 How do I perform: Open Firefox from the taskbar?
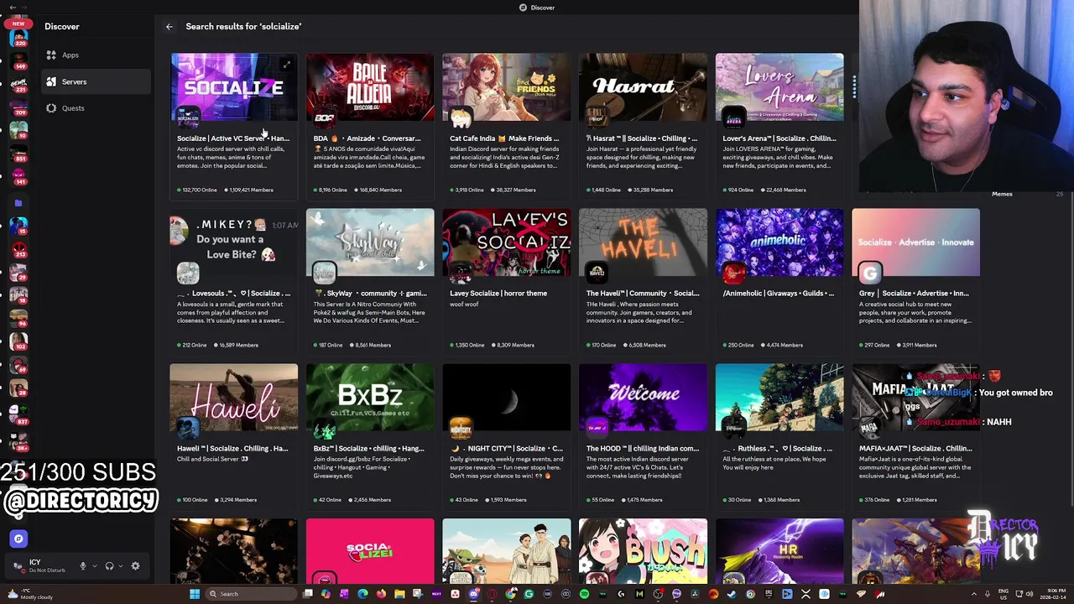point(381,594)
